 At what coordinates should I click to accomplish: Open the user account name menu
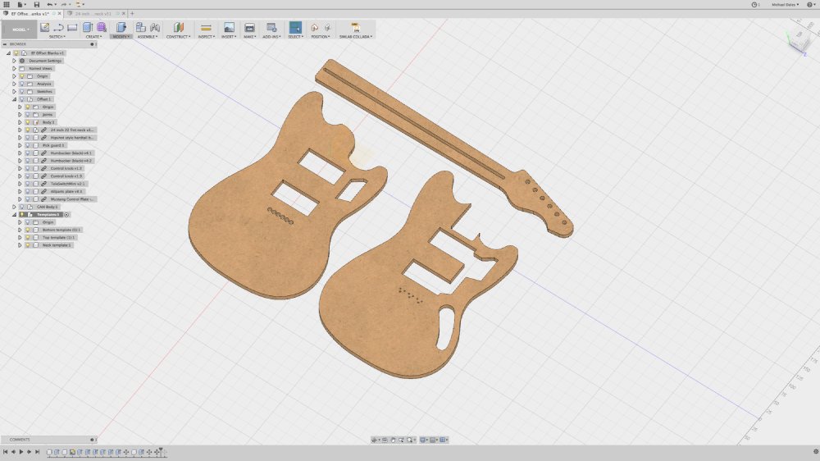(x=785, y=5)
